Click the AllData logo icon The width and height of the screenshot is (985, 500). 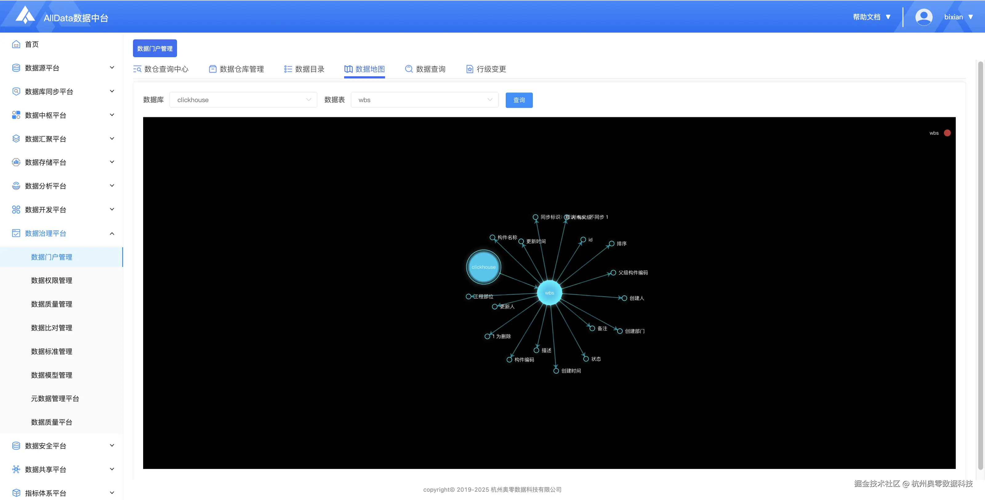[25, 15]
